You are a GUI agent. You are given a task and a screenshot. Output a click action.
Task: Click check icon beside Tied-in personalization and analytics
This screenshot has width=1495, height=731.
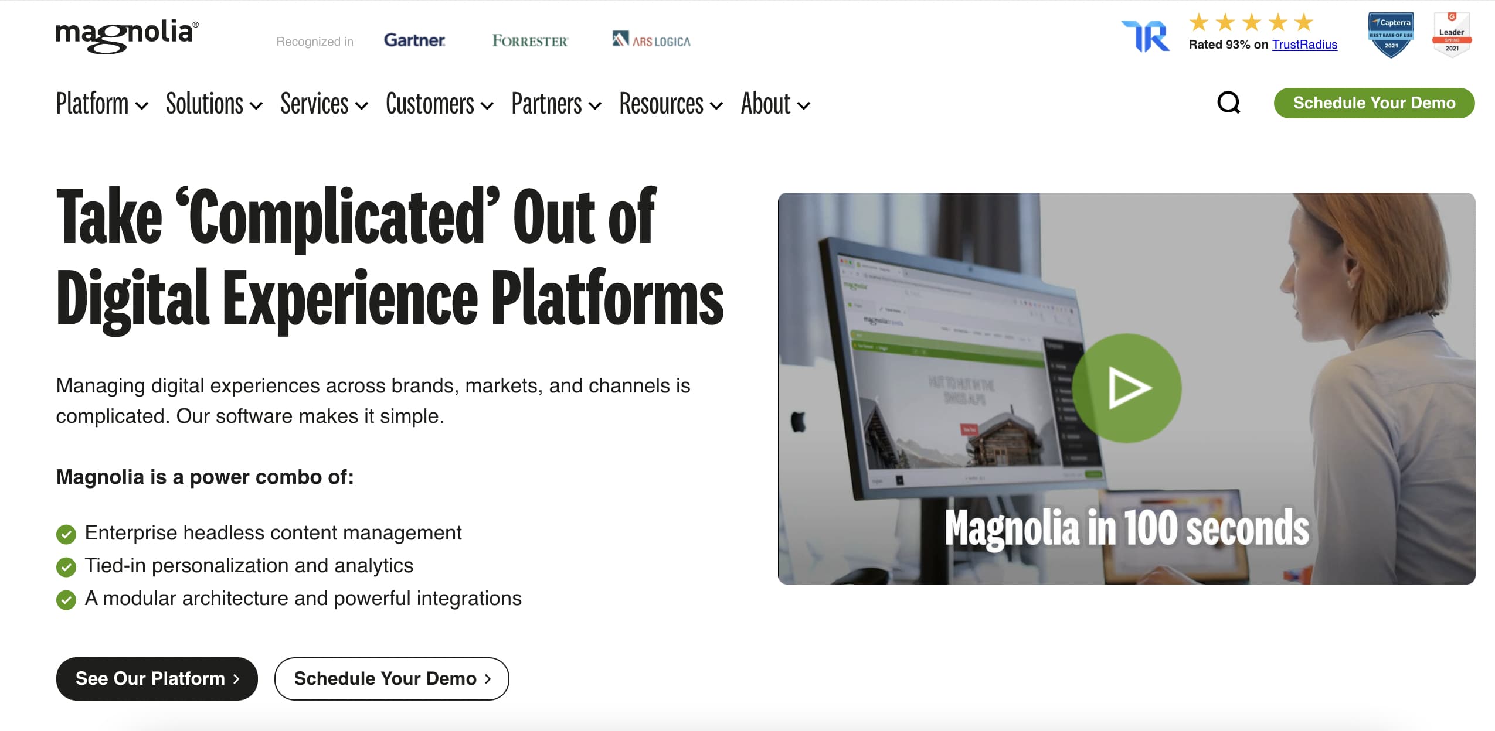66,566
